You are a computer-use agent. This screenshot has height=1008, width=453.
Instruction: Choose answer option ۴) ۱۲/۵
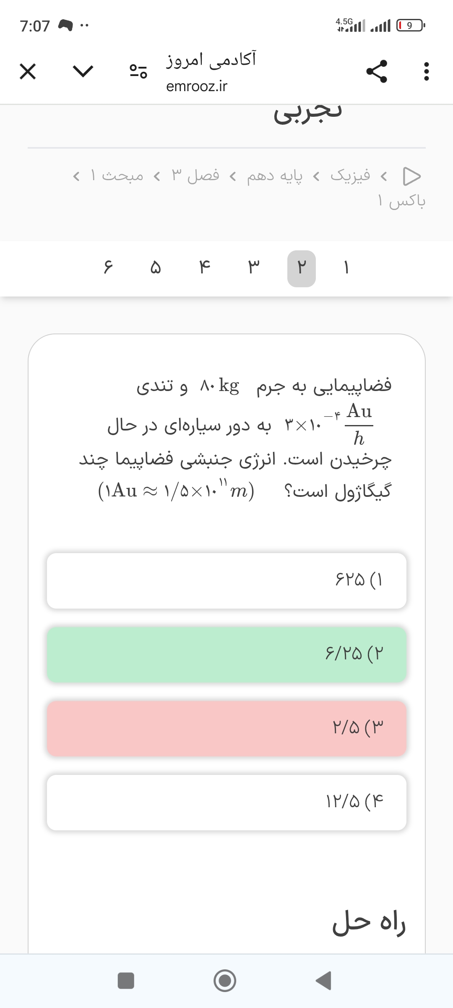pyautogui.click(x=226, y=802)
